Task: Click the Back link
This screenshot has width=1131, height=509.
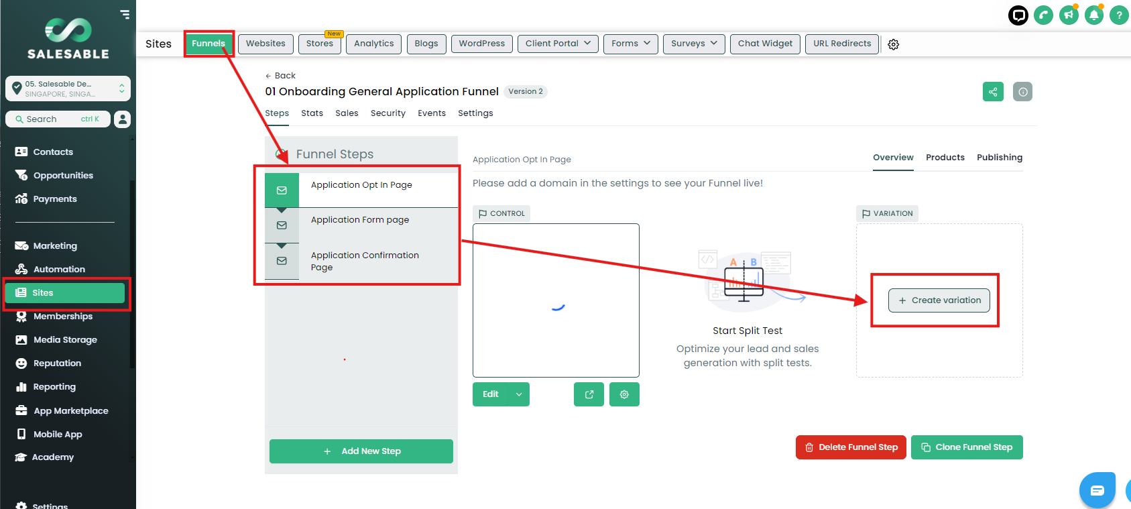Action: (x=280, y=76)
